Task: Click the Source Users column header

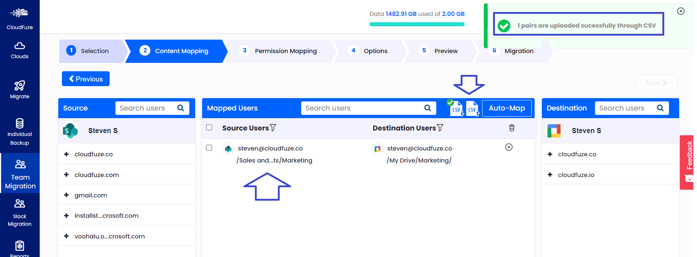Action: click(x=245, y=128)
